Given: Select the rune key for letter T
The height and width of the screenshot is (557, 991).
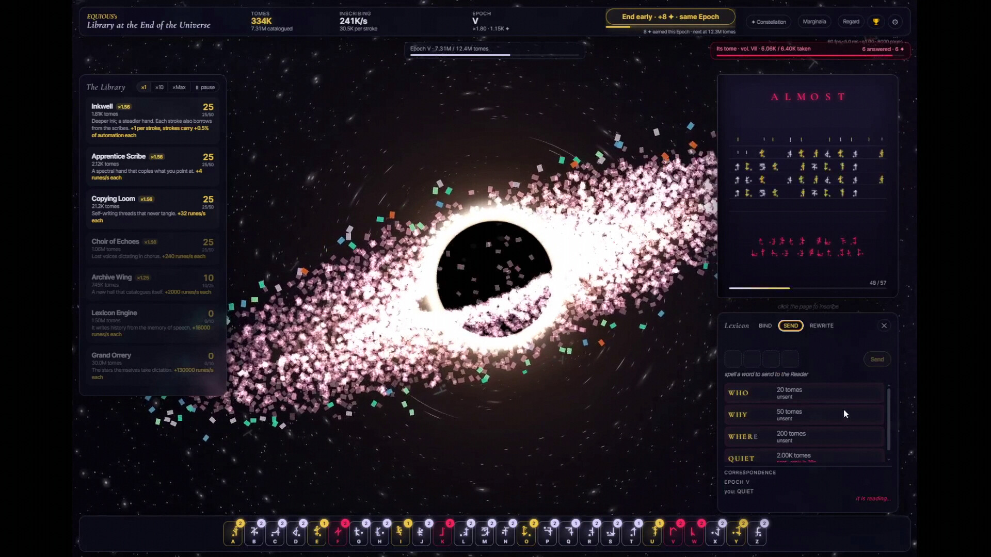Looking at the screenshot, I should [631, 533].
